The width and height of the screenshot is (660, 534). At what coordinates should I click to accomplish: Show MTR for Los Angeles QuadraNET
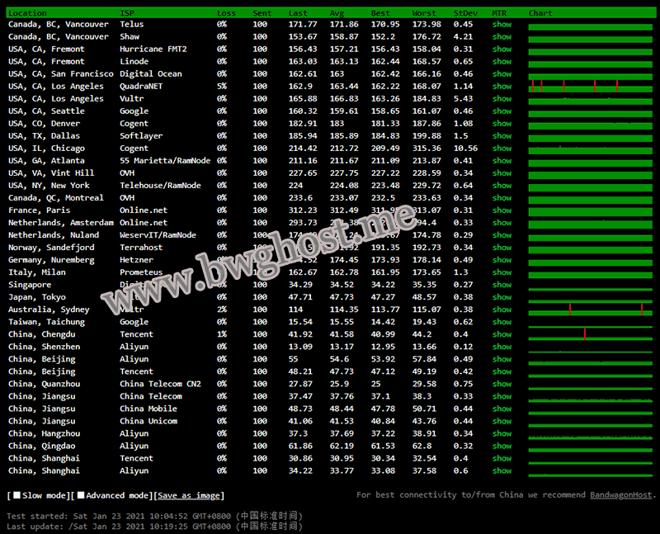[x=502, y=87]
